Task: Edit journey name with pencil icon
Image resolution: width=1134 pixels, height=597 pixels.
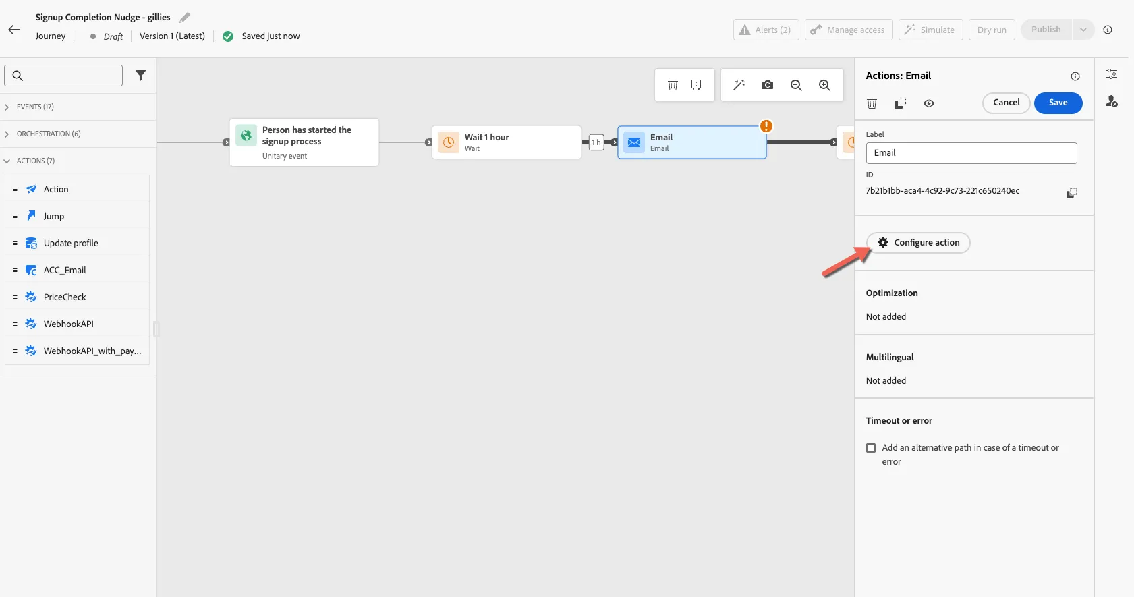Action: (185, 17)
